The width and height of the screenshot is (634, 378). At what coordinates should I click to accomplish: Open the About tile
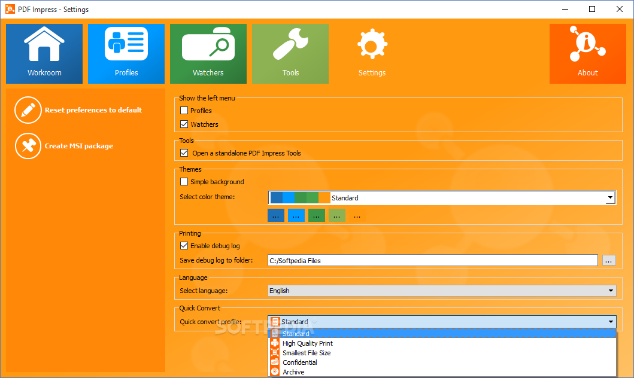coord(587,54)
